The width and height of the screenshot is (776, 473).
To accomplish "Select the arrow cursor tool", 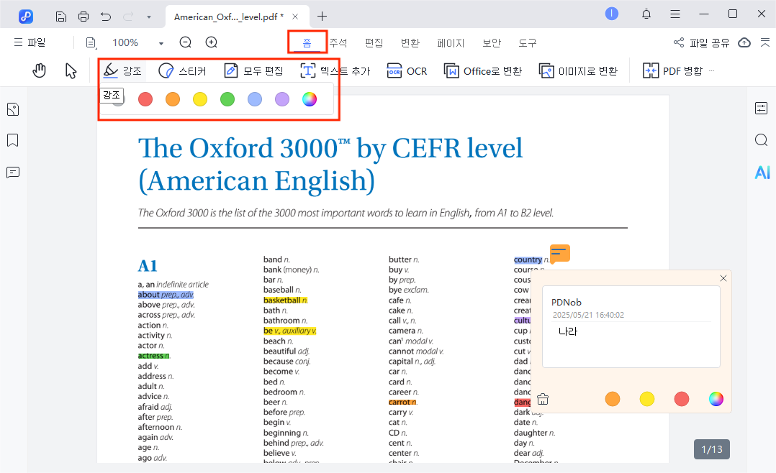I will click(71, 70).
